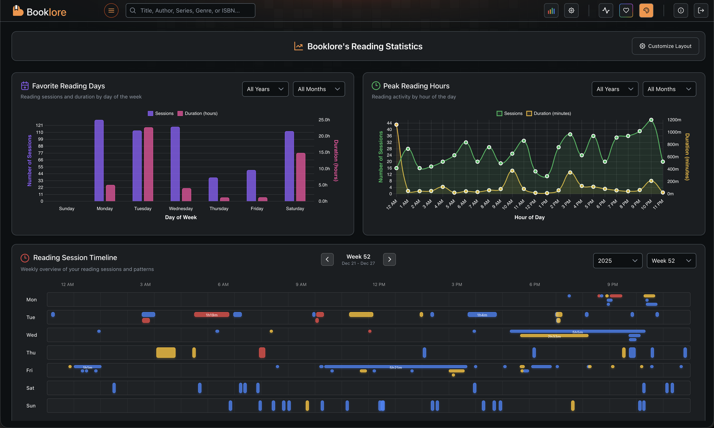This screenshot has width=714, height=428.
Task: Select the 5h21m Friday session bar
Action: [x=395, y=367]
